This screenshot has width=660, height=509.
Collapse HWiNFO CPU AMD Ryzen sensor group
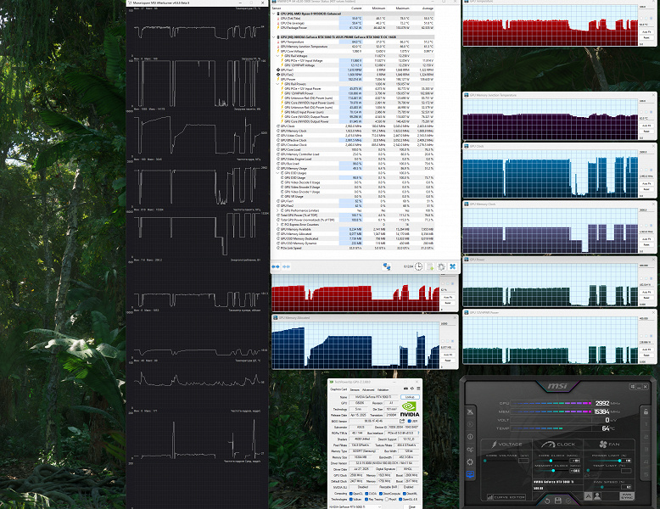[x=274, y=14]
